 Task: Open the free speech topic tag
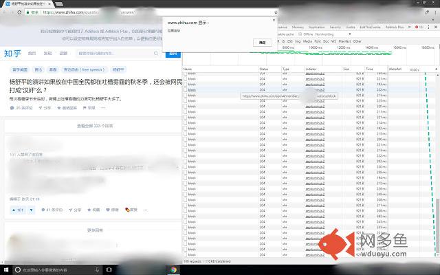coord(84,69)
